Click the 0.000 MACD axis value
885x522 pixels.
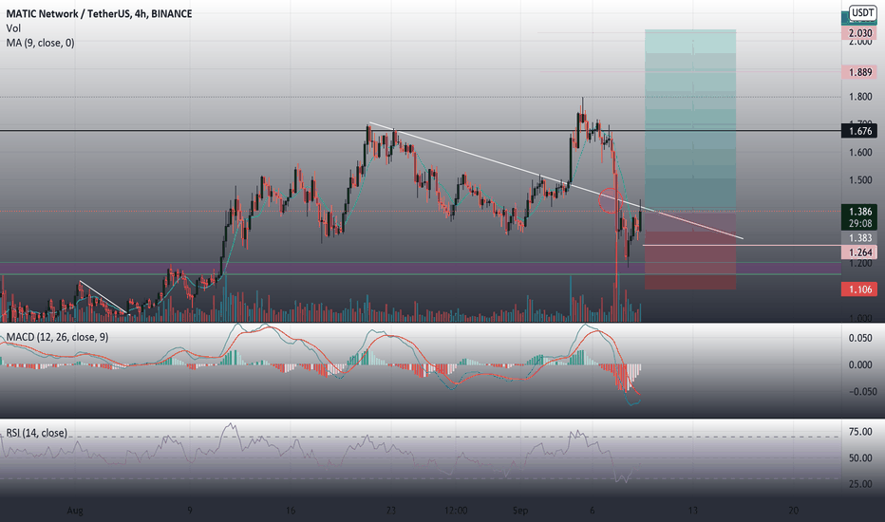pos(860,365)
